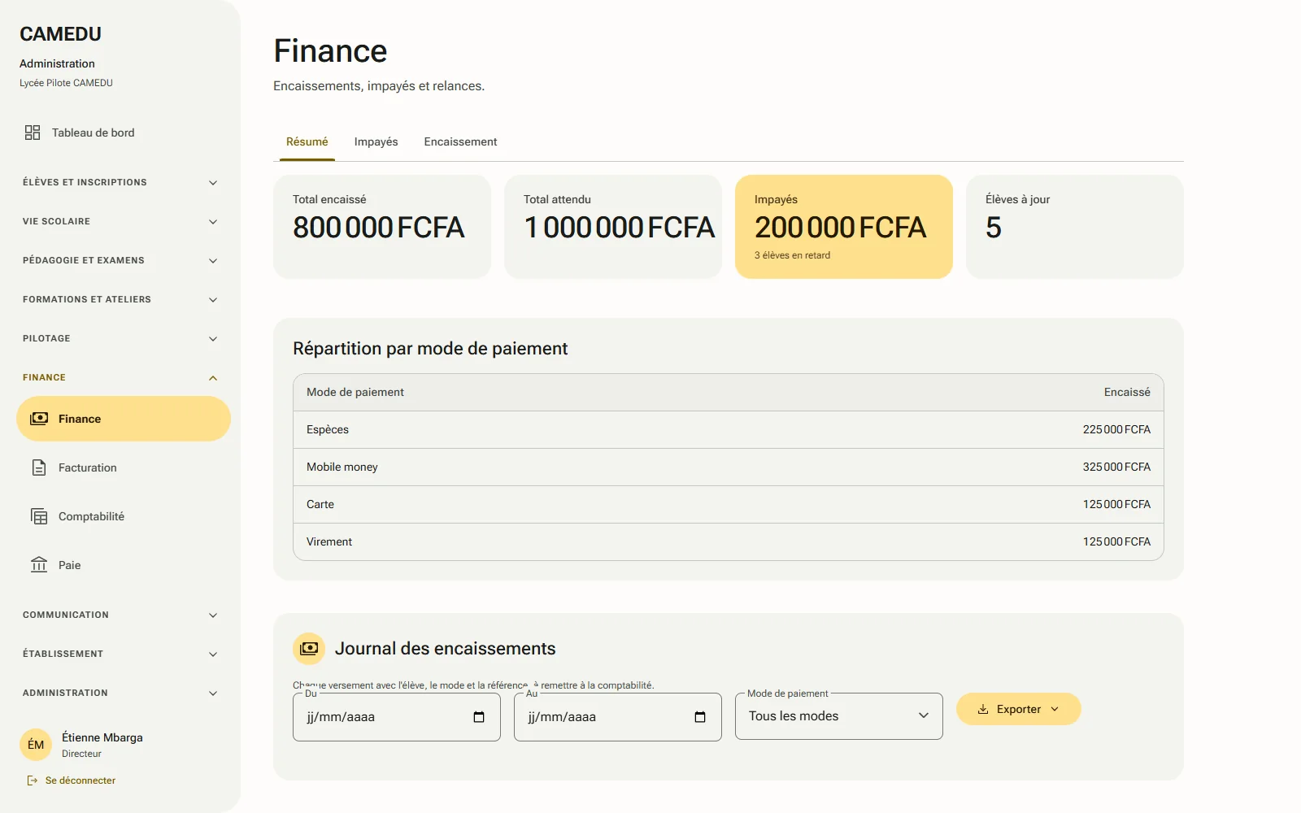Switch to the Résumé tab
The height and width of the screenshot is (813, 1301).
point(307,141)
